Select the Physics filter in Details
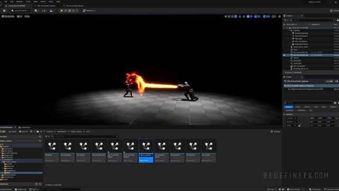339x191 pixels. point(334,107)
